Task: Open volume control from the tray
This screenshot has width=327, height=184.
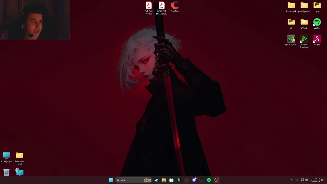Action: (x=307, y=180)
